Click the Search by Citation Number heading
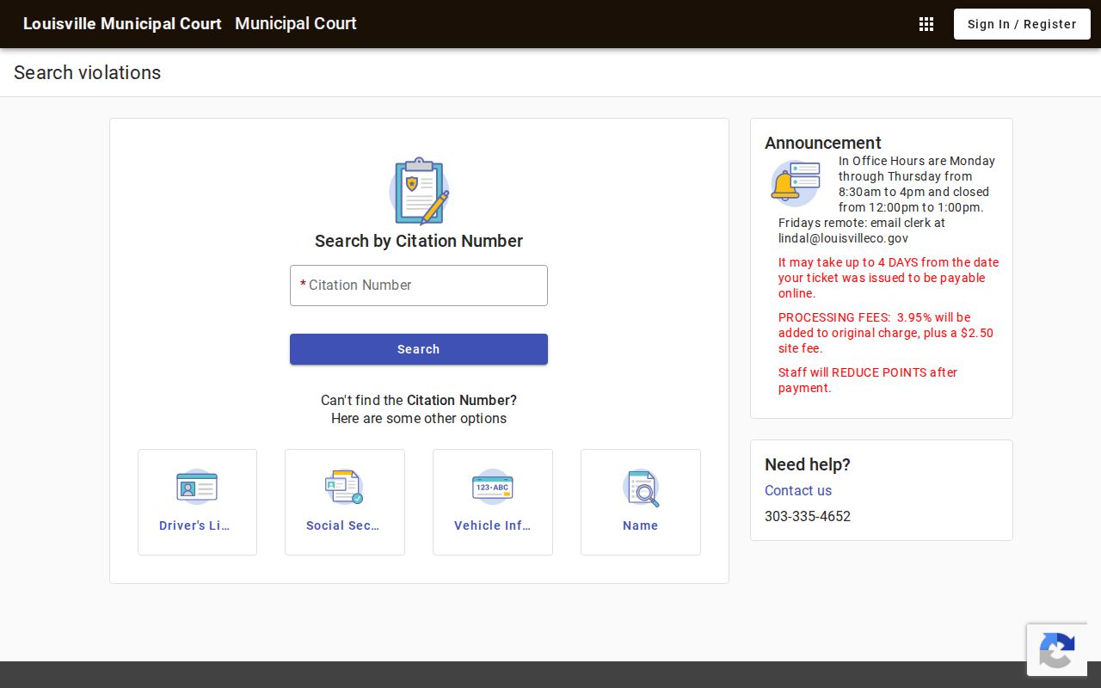The image size is (1101, 688). 419,241
